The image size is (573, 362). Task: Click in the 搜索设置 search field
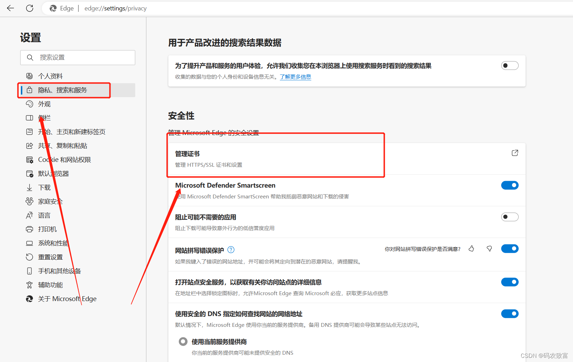[x=78, y=57]
